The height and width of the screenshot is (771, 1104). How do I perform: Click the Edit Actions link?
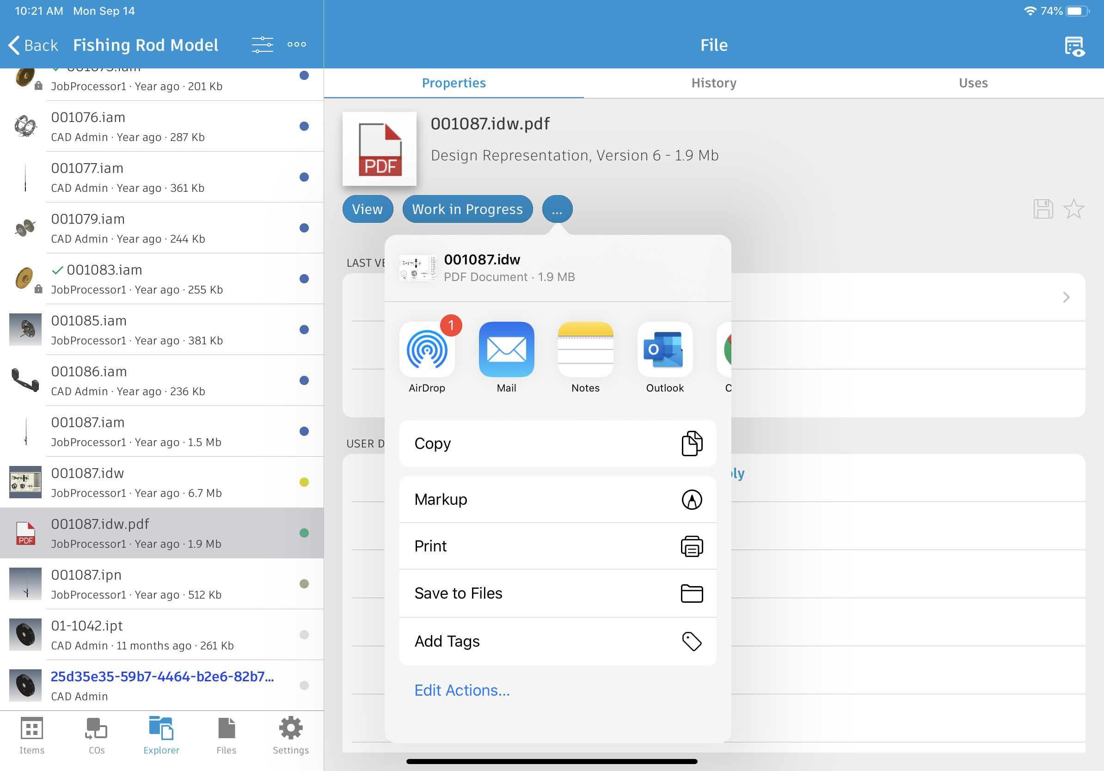point(461,690)
